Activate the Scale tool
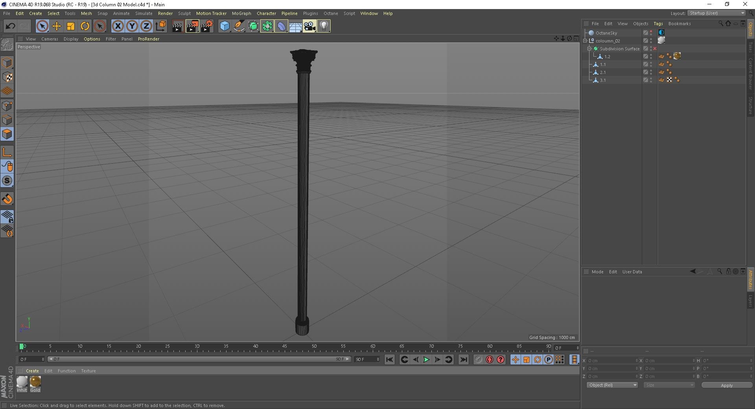 [71, 26]
